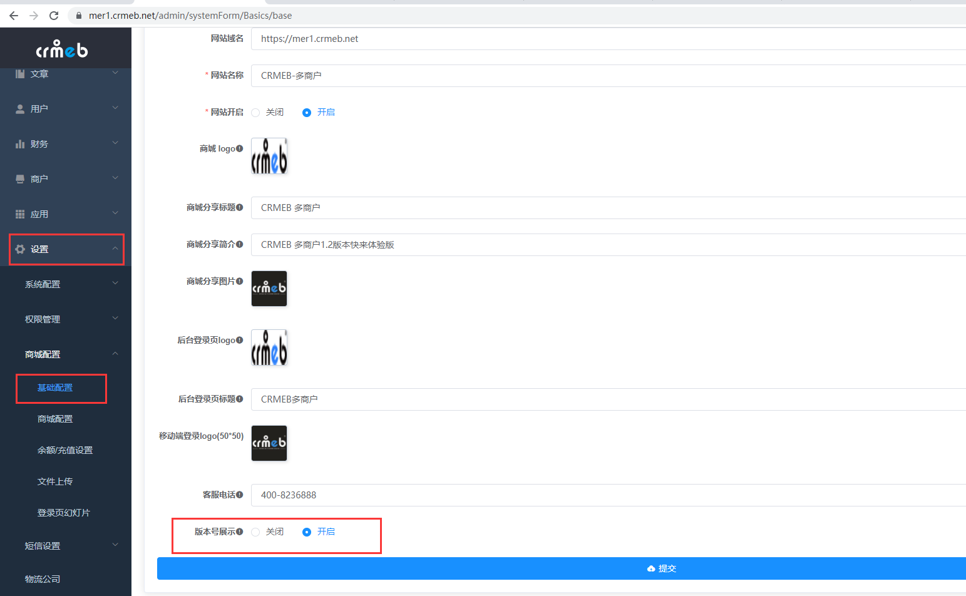This screenshot has width=966, height=596.
Task: Collapse the 商城配置 submenu chevron
Action: pyautogui.click(x=115, y=354)
